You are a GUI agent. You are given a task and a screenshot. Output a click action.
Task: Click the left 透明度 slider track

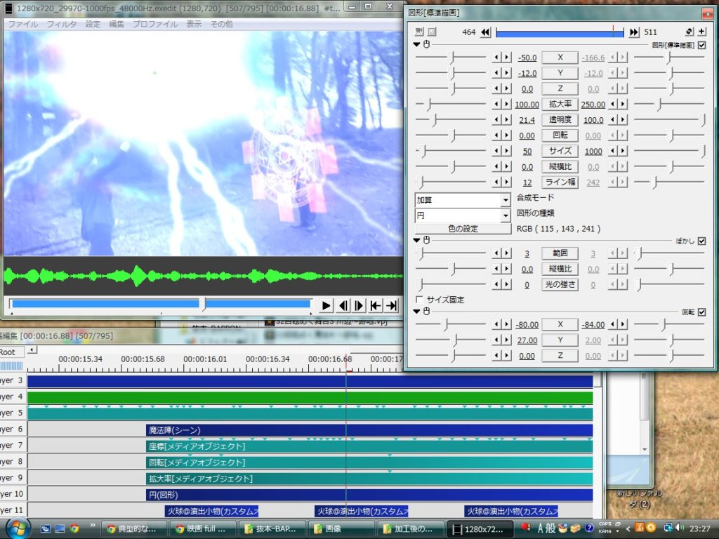click(x=451, y=119)
